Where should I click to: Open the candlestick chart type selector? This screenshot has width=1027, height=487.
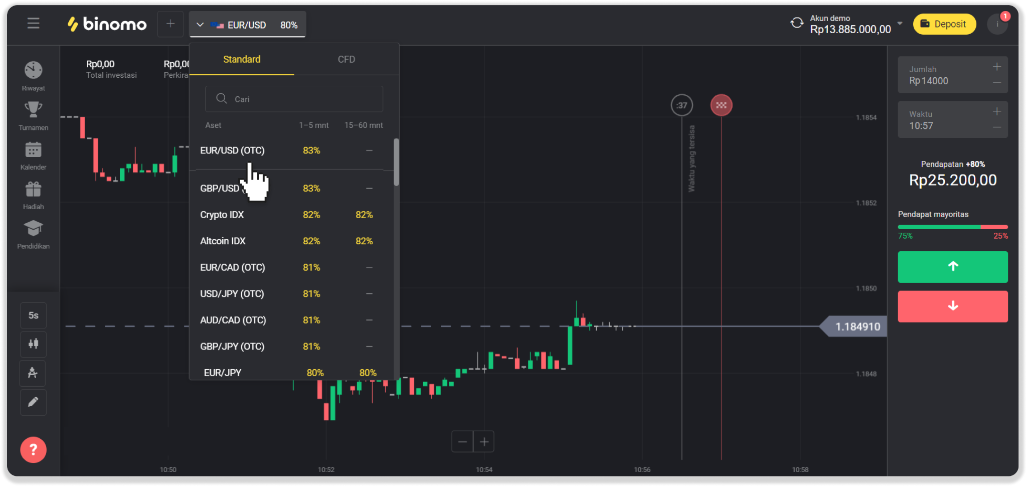33,344
